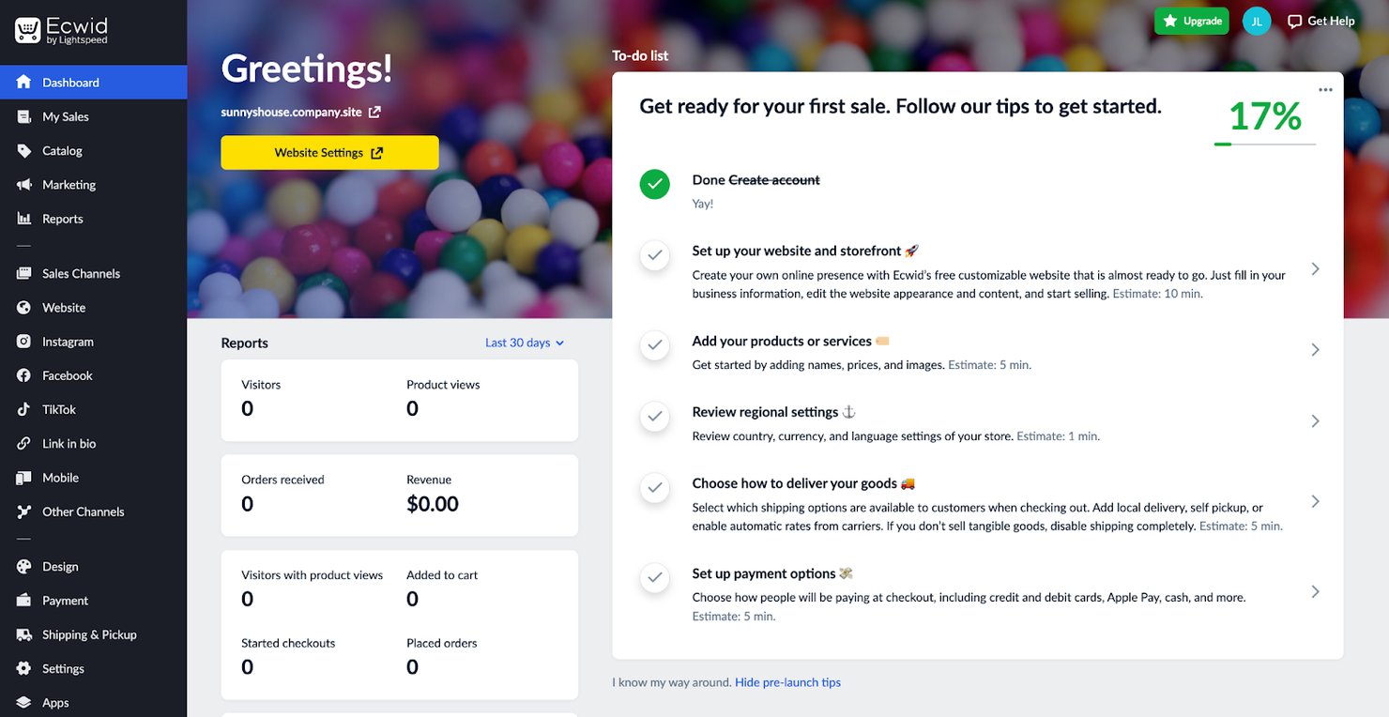Open the Apps section in the sidebar
The height and width of the screenshot is (717, 1389).
pos(55,702)
